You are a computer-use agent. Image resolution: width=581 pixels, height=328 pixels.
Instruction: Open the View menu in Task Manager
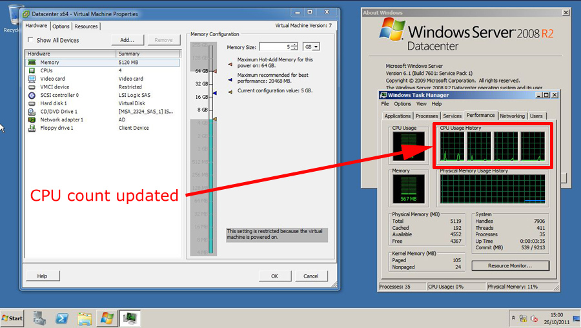point(422,104)
